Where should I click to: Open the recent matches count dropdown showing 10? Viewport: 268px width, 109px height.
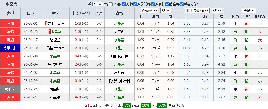pos(97,4)
